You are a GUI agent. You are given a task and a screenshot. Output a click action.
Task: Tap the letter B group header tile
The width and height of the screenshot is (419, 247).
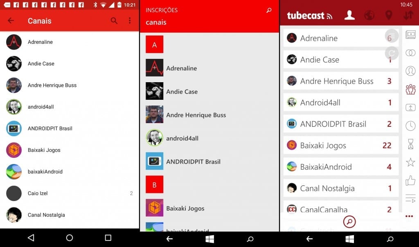[x=154, y=185]
